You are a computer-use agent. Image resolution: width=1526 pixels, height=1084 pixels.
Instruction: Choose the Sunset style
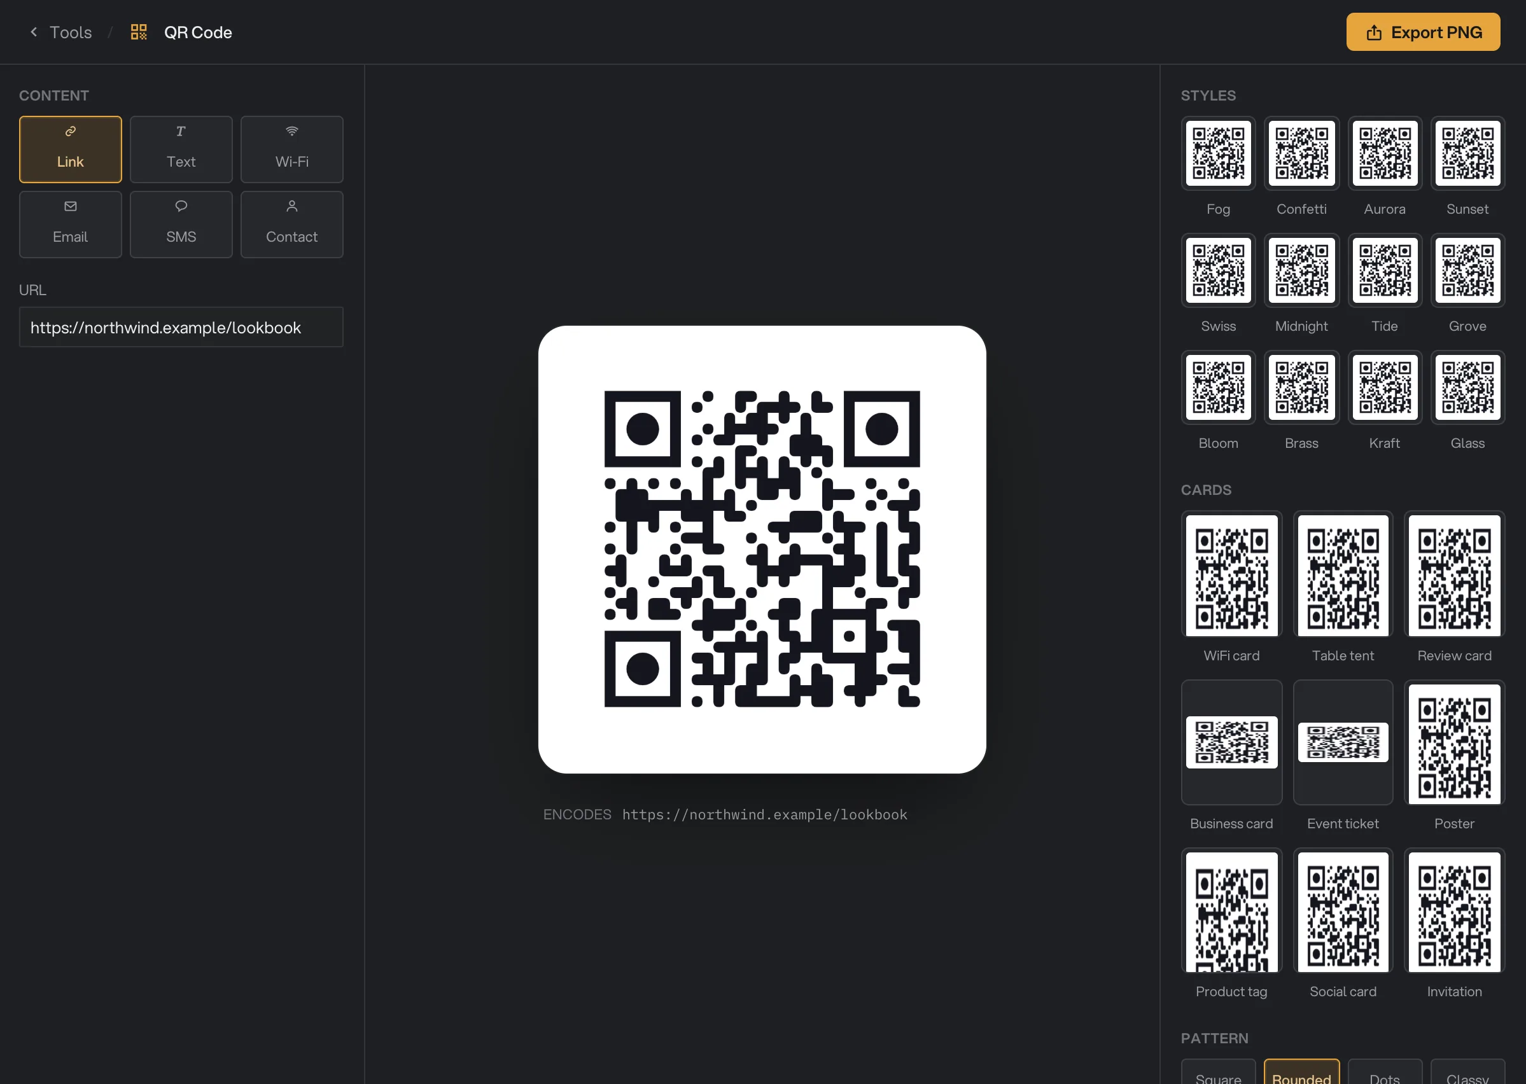(x=1467, y=153)
